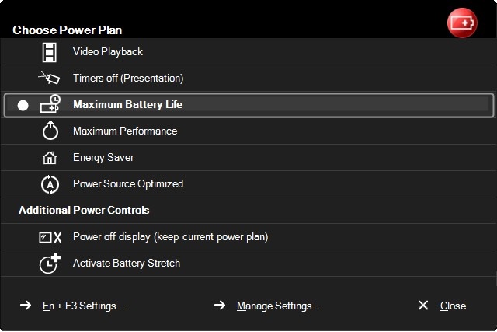497x332 pixels.
Task: Select the Energy Saver plan text
Action: [103, 157]
